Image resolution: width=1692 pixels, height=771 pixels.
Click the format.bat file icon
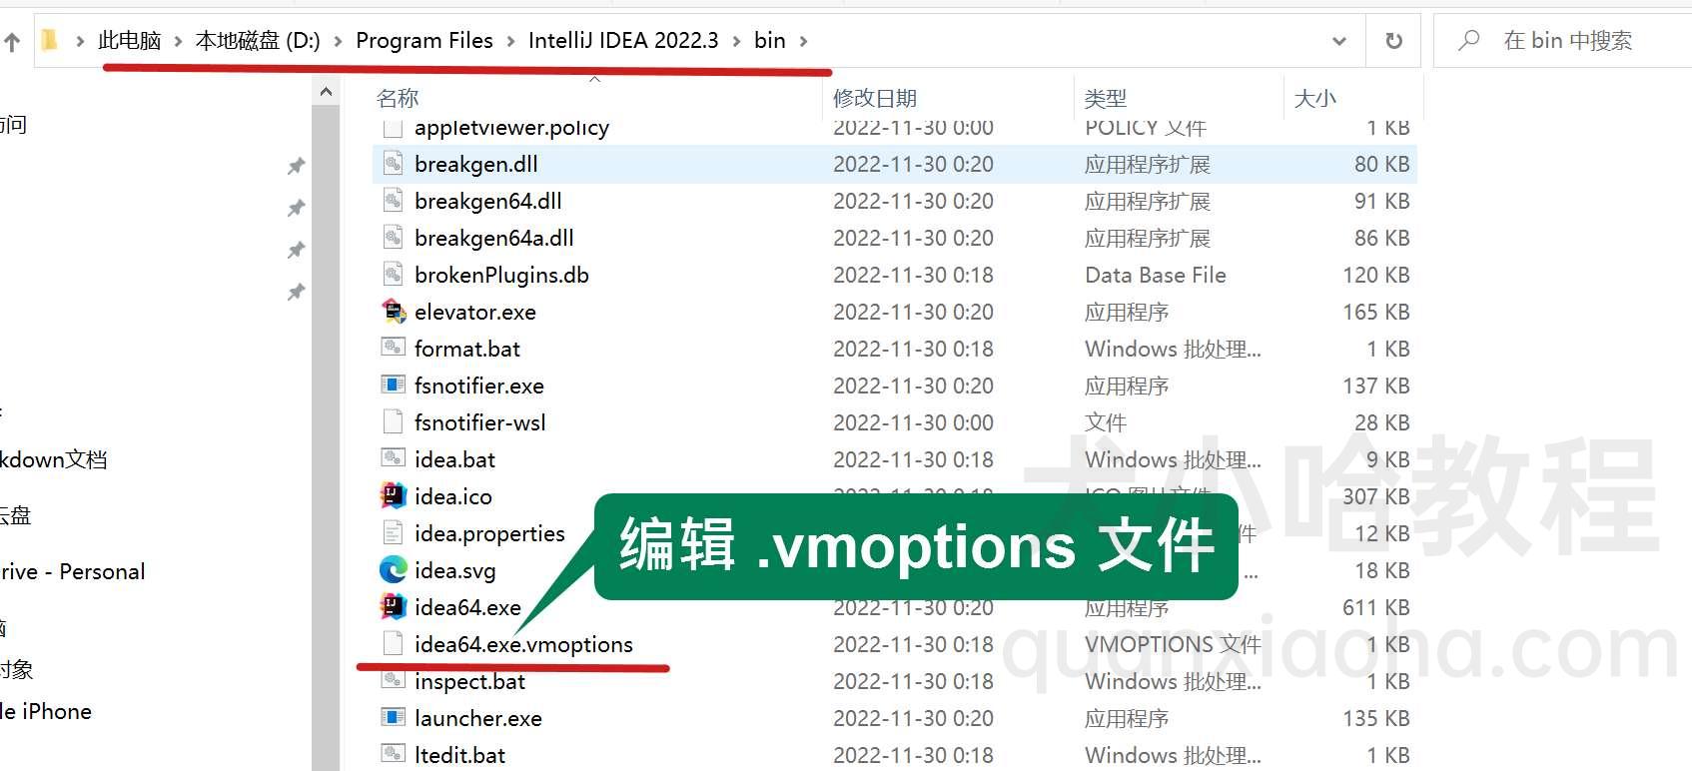pos(394,349)
